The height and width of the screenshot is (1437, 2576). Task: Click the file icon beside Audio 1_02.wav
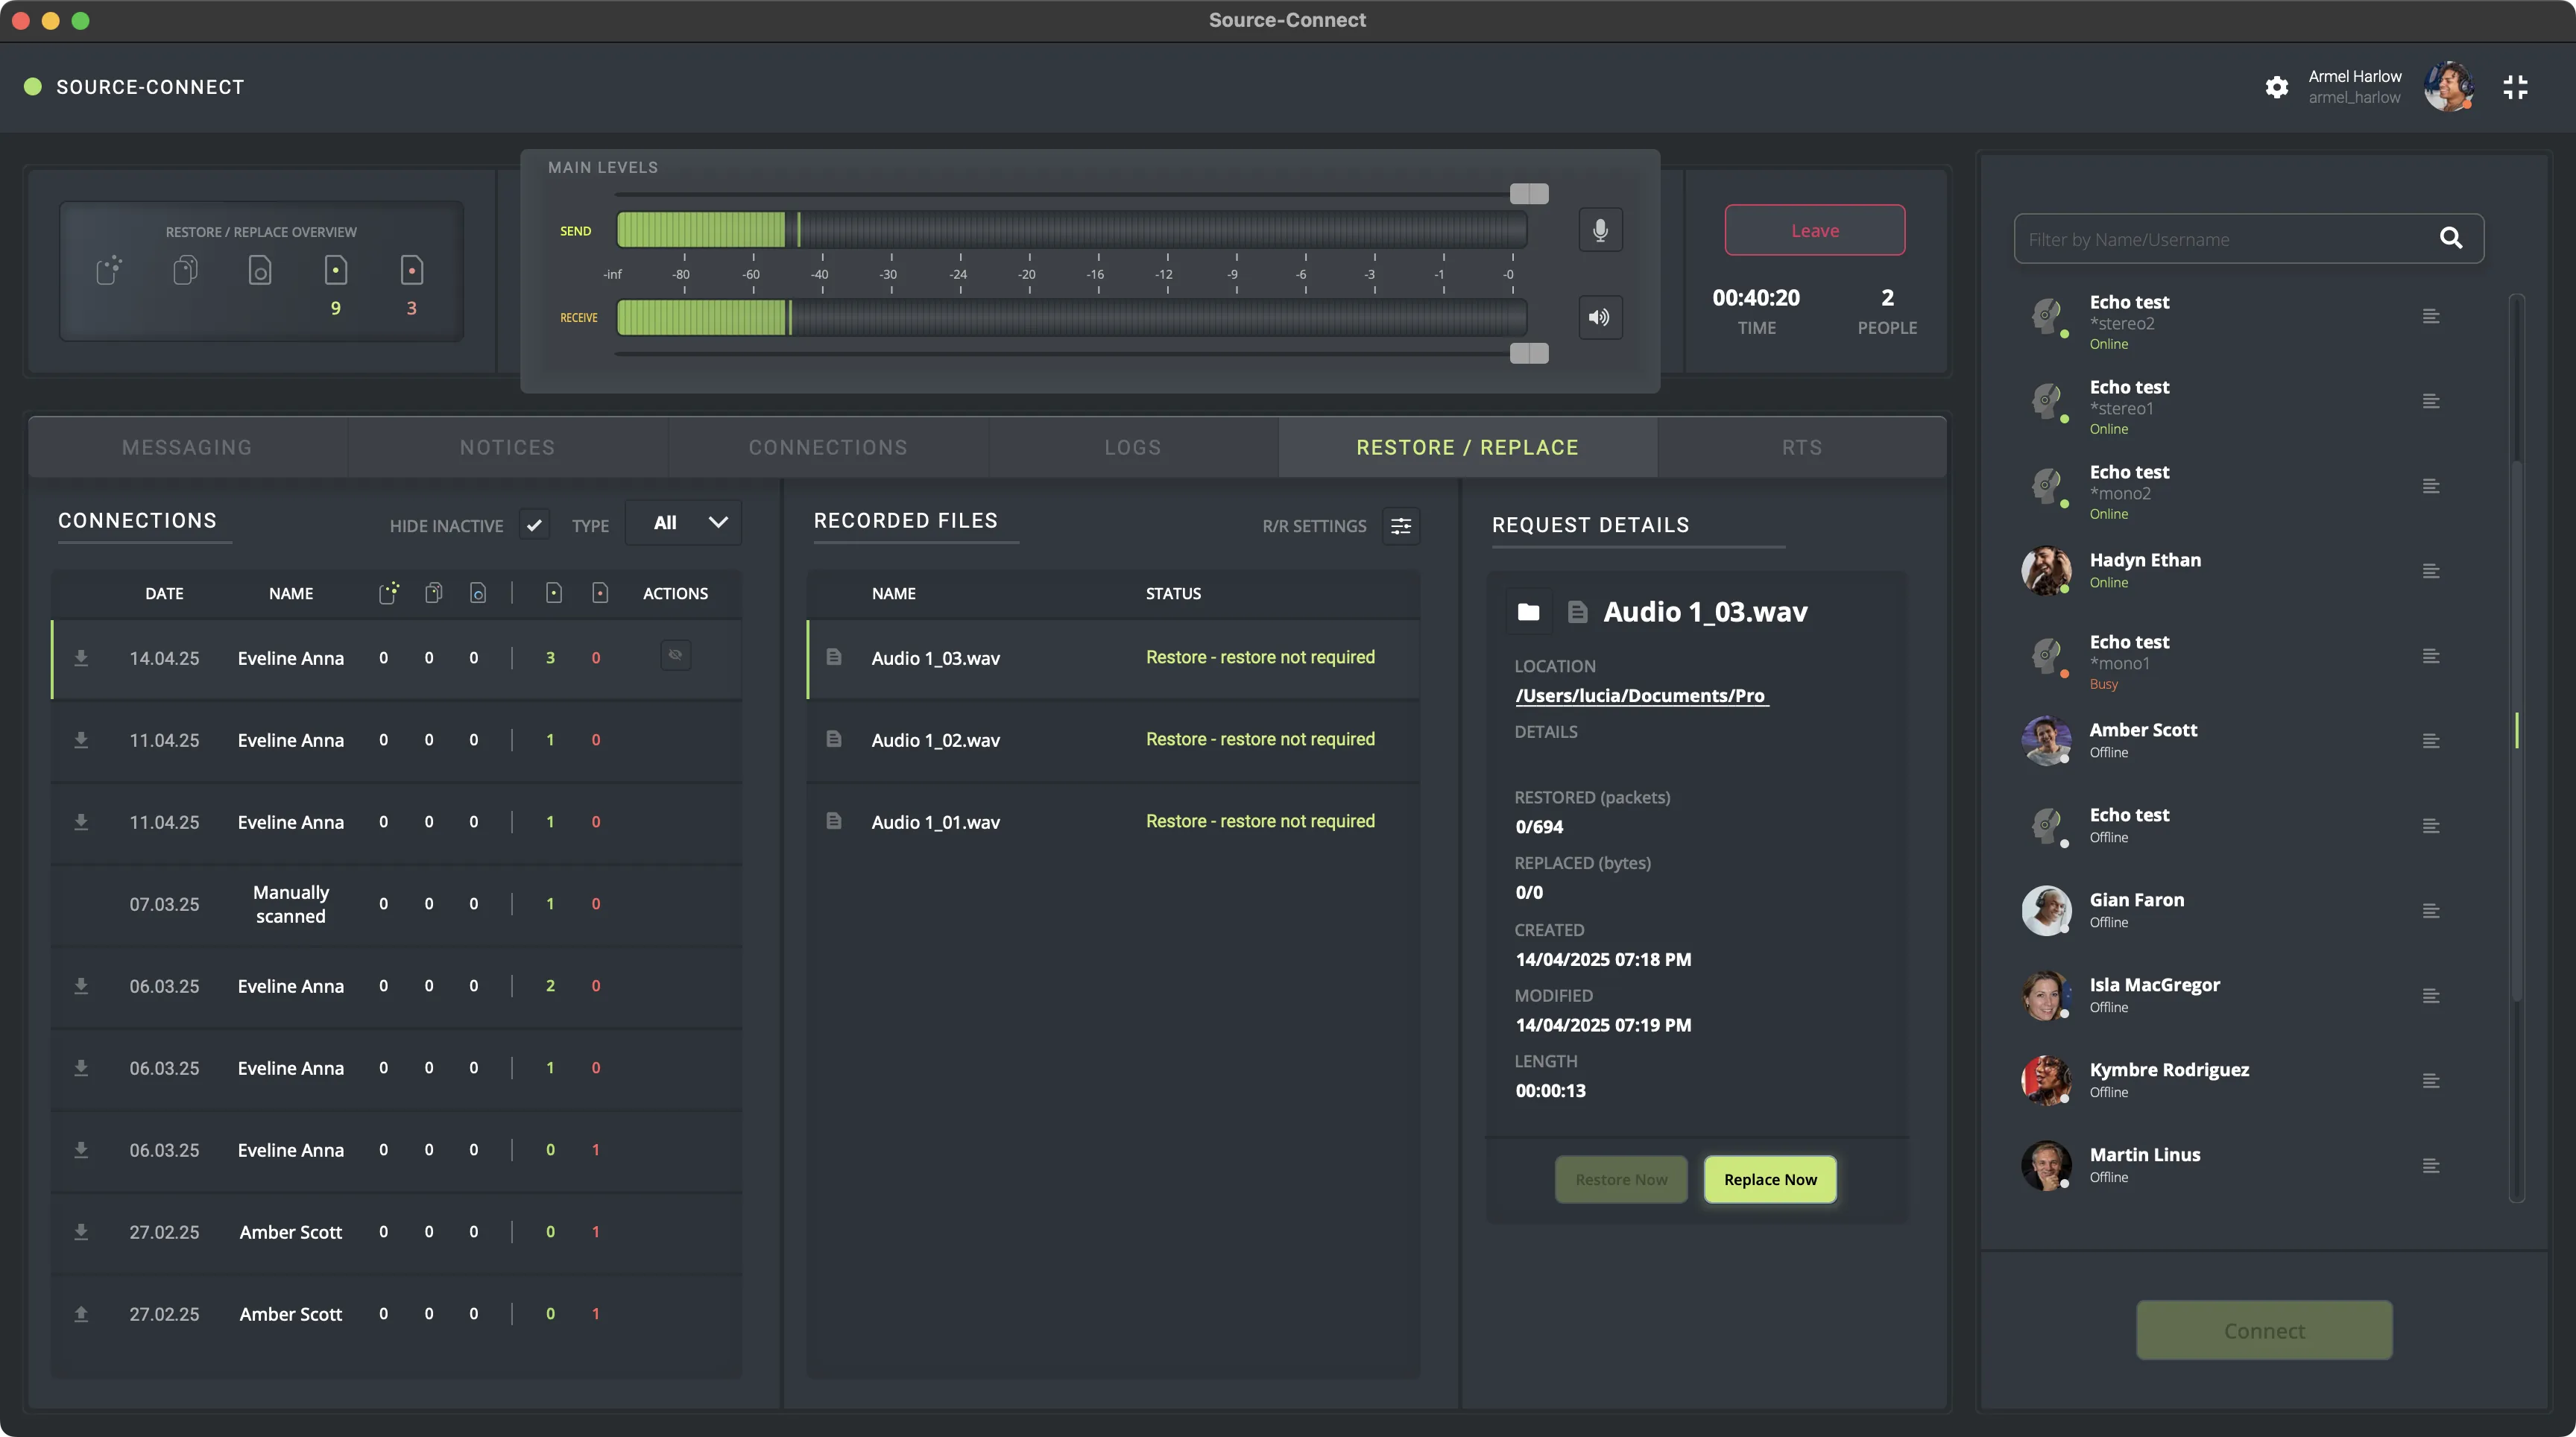(833, 739)
